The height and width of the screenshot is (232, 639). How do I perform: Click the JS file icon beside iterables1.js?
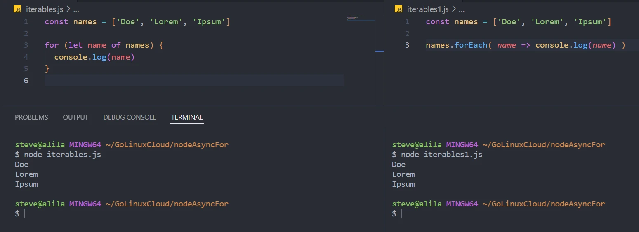tap(398, 9)
